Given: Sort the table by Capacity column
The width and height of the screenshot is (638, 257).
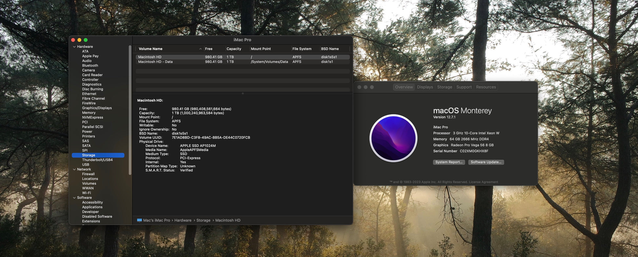Looking at the screenshot, I should click(234, 49).
